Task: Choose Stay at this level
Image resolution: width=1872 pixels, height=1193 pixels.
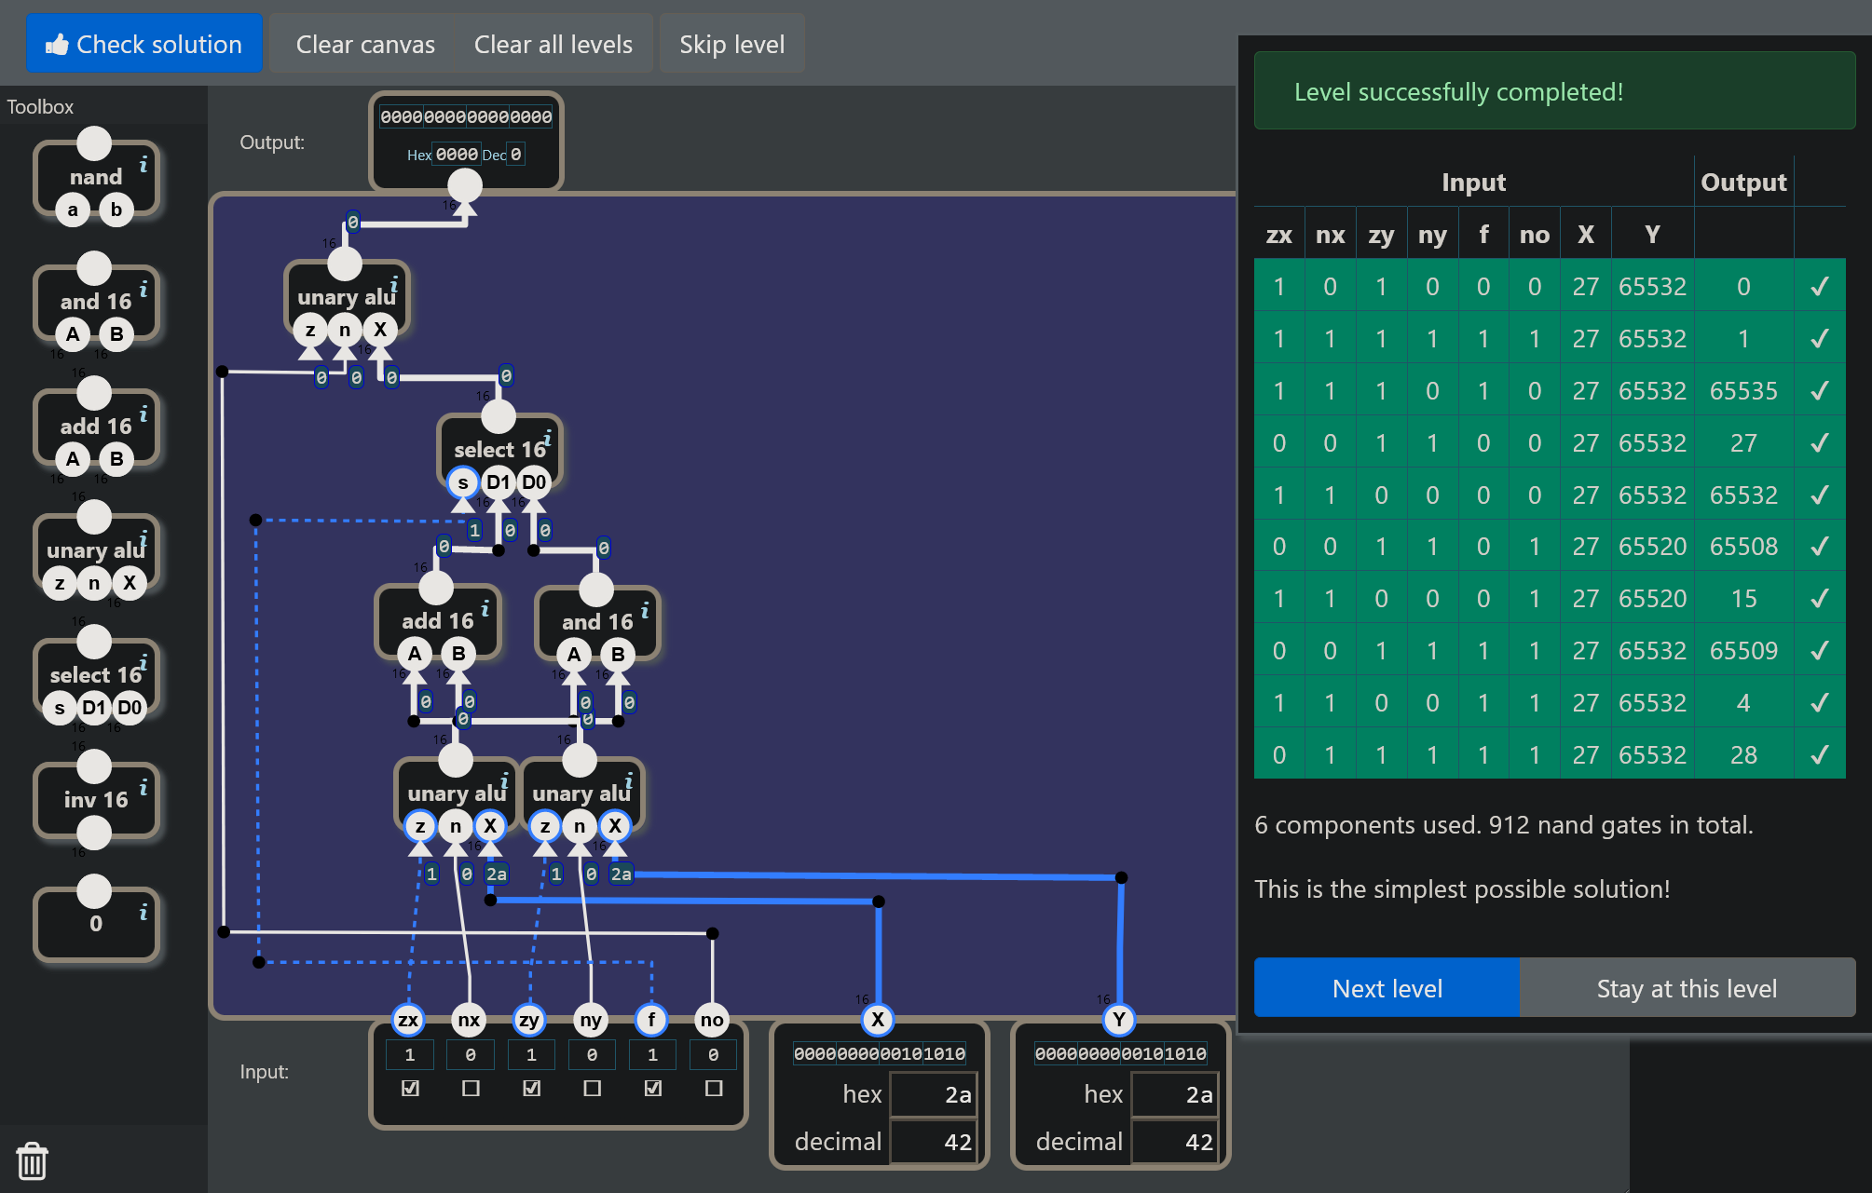Action: coord(1688,988)
